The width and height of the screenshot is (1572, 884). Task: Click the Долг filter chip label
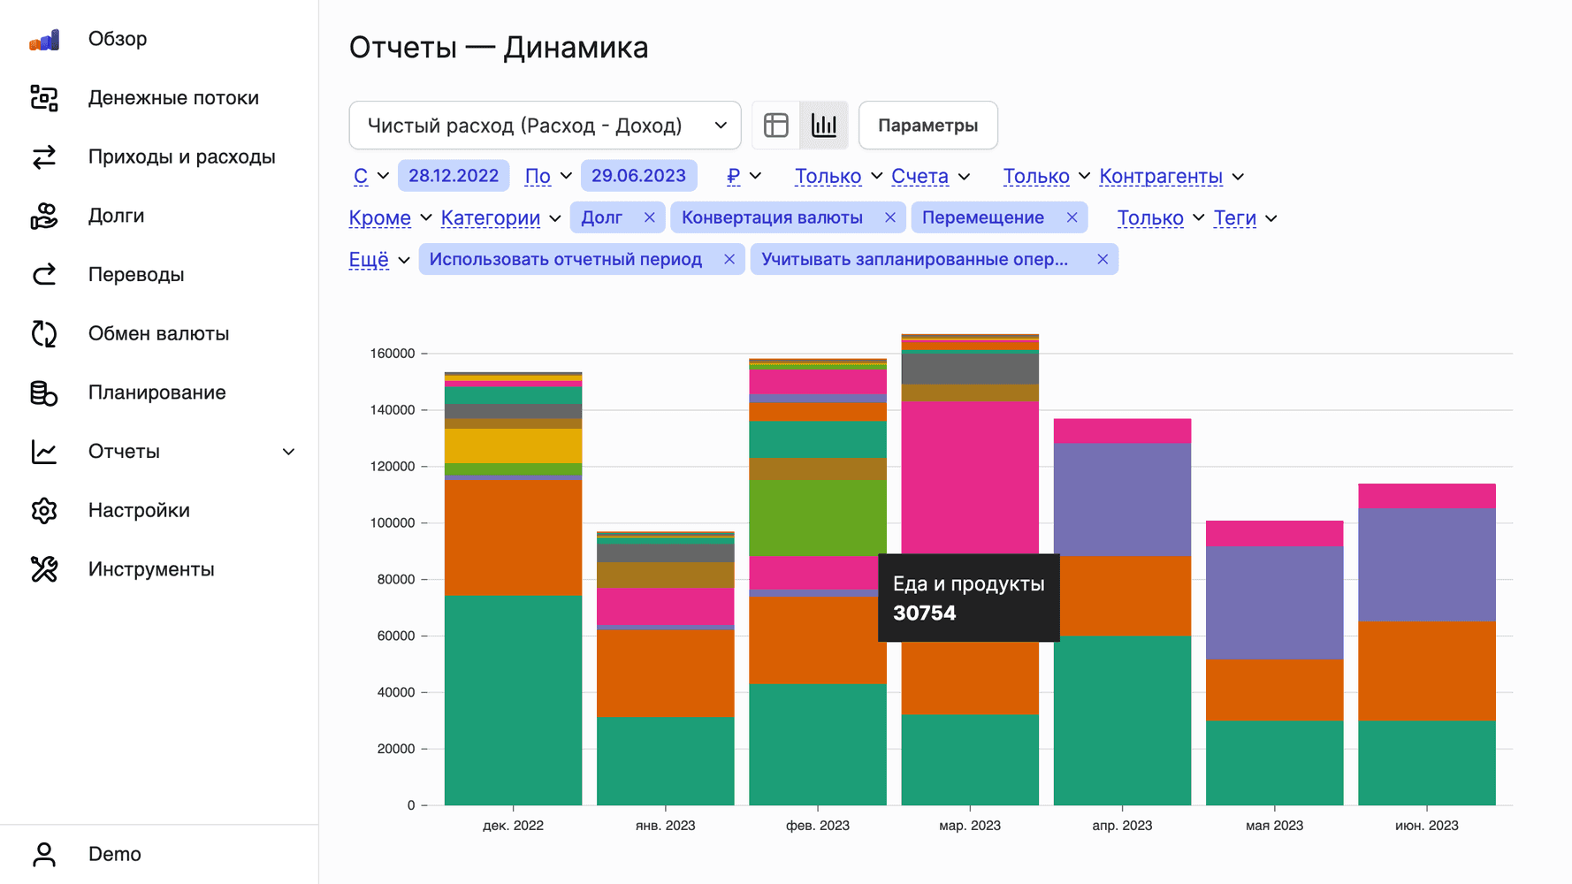602,217
